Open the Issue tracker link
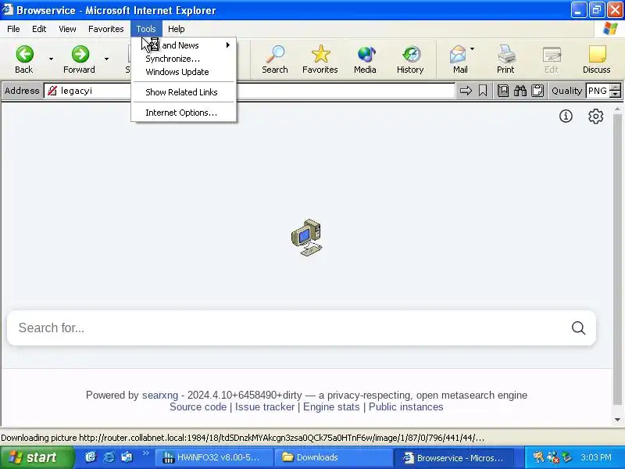 click(x=265, y=406)
